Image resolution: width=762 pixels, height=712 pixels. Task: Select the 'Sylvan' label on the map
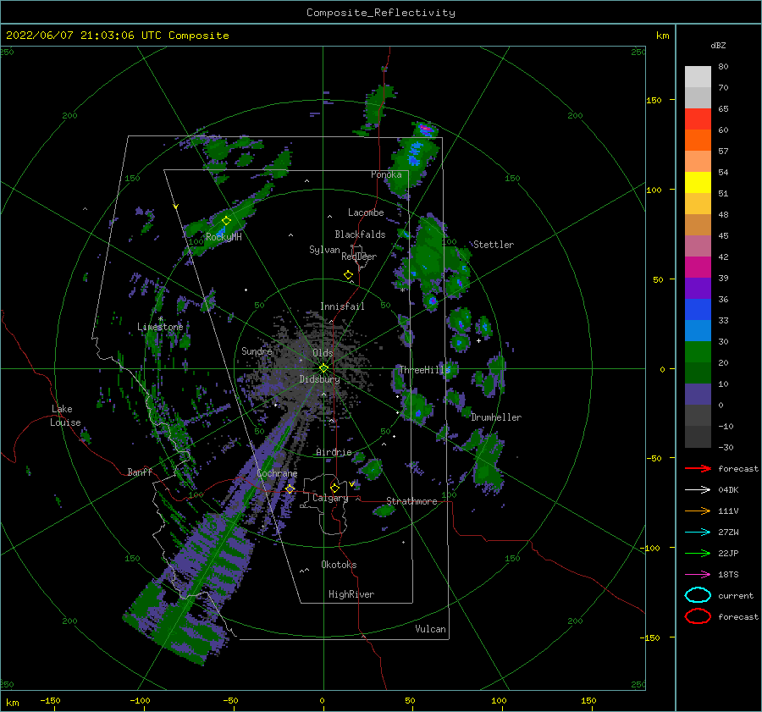pos(324,250)
